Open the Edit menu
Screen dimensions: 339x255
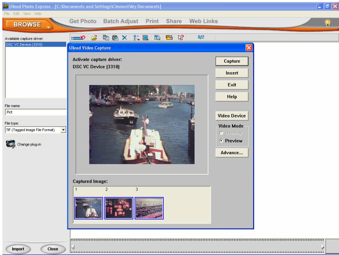(x=16, y=14)
